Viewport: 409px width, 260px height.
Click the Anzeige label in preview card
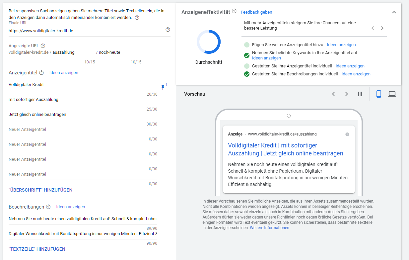235,134
